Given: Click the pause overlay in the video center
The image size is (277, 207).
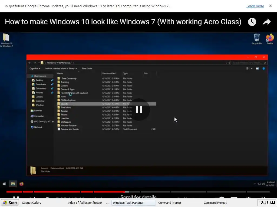Looking at the screenshot, I should 139,110.
